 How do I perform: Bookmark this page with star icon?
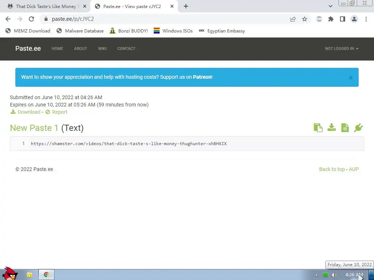305,19
